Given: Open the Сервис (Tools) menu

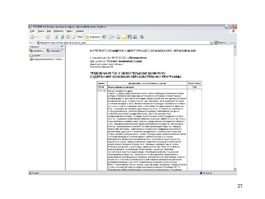Looking at the screenshot, I should [x=69, y=31].
